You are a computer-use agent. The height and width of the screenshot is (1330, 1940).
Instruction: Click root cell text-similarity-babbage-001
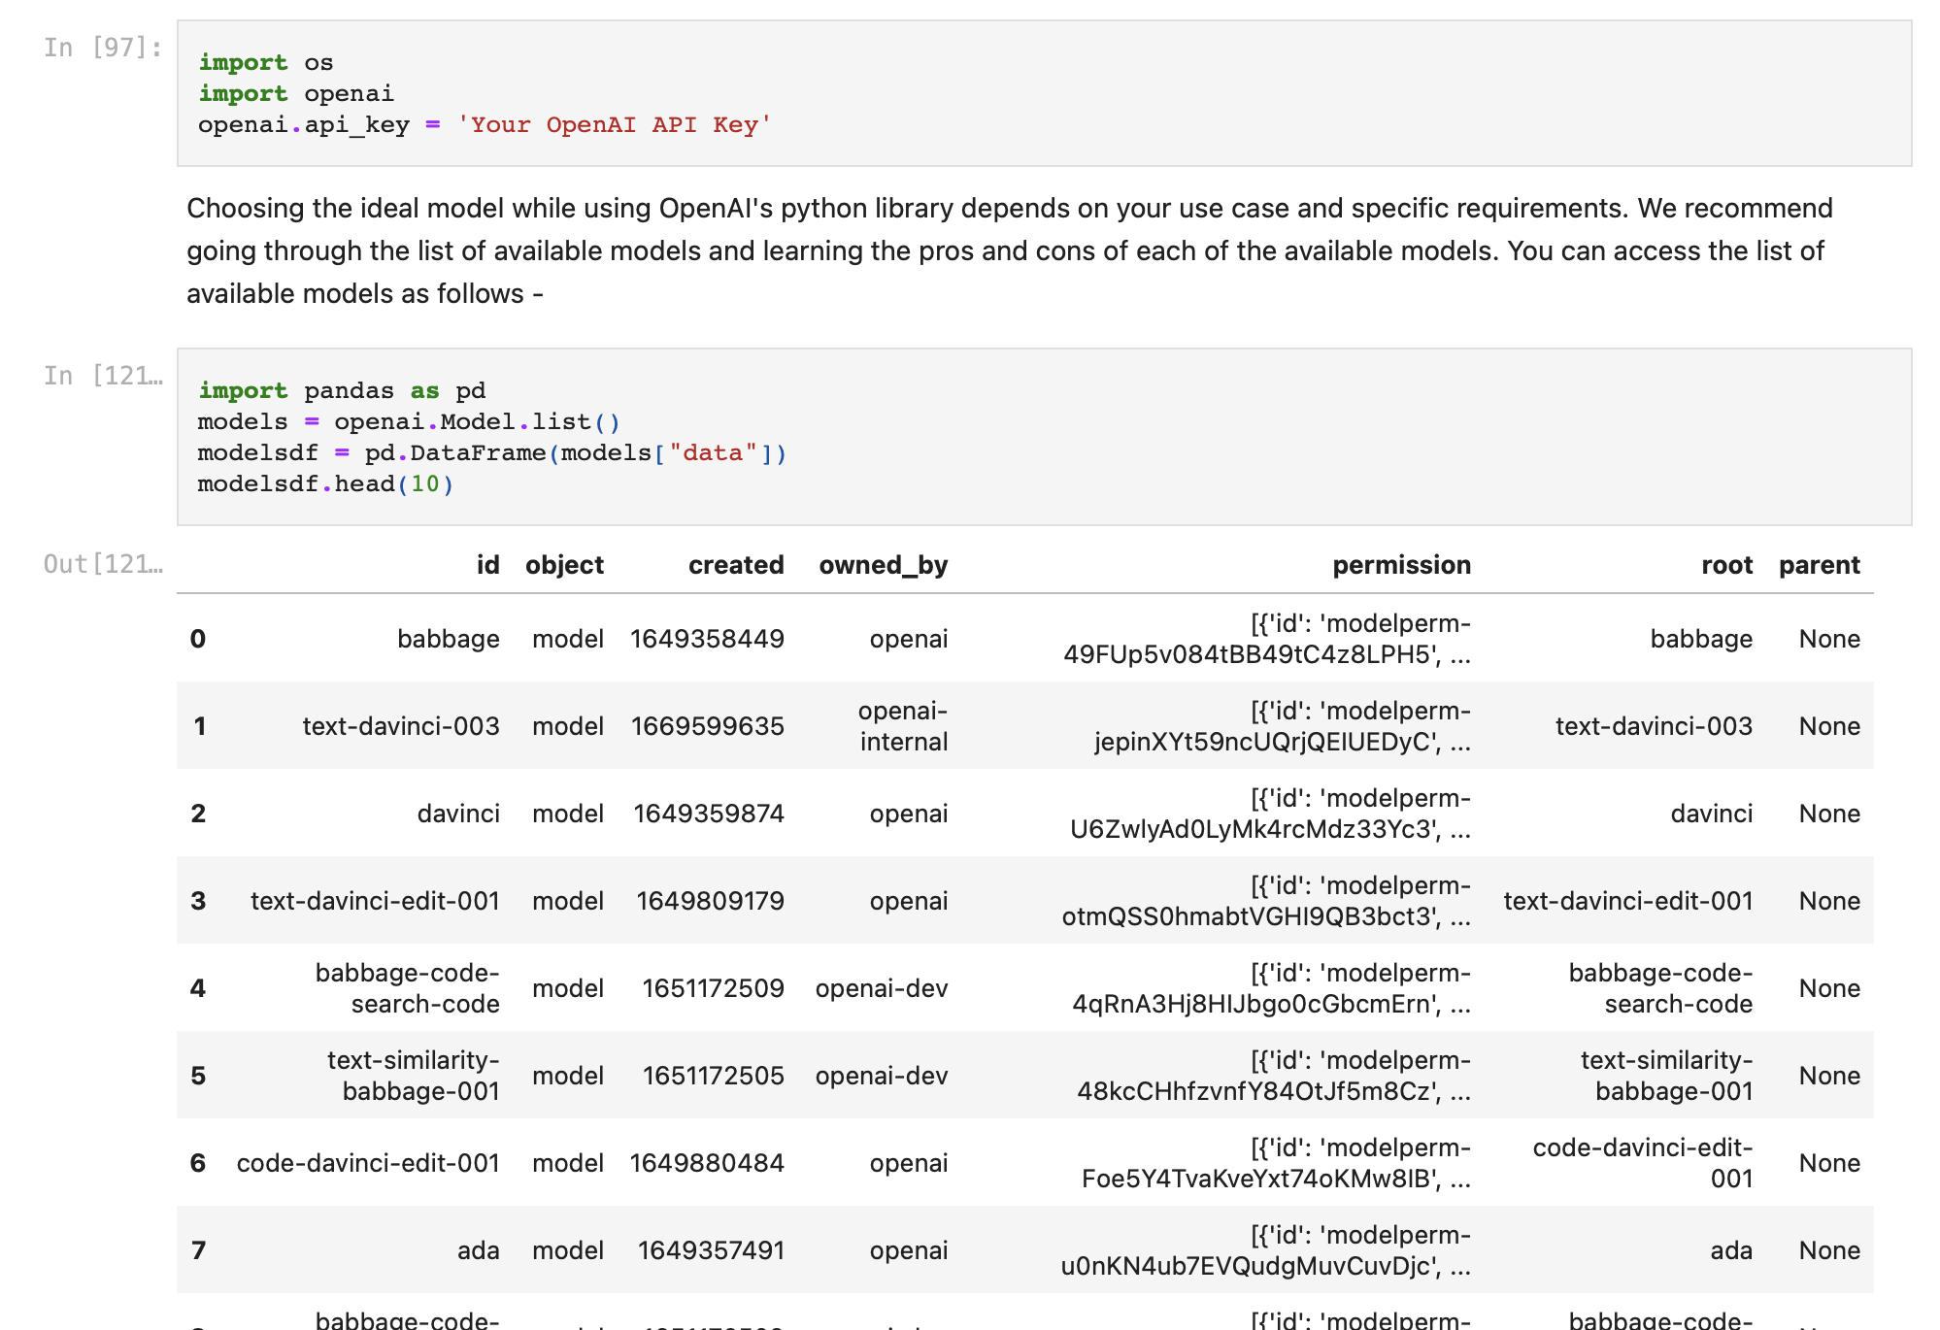1665,1076
